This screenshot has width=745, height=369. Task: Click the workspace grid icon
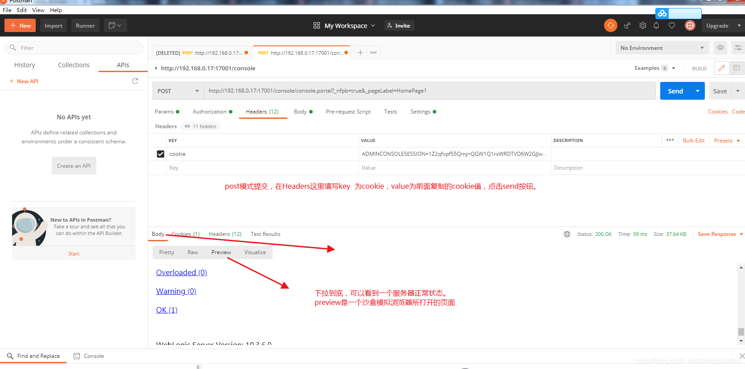click(x=317, y=25)
